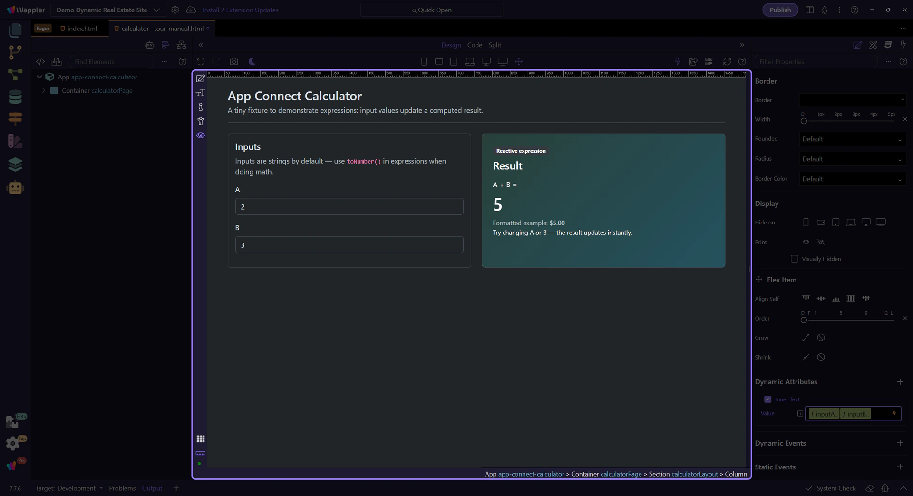Open the index.html file tab
This screenshot has width=913, height=496.
coord(82,29)
